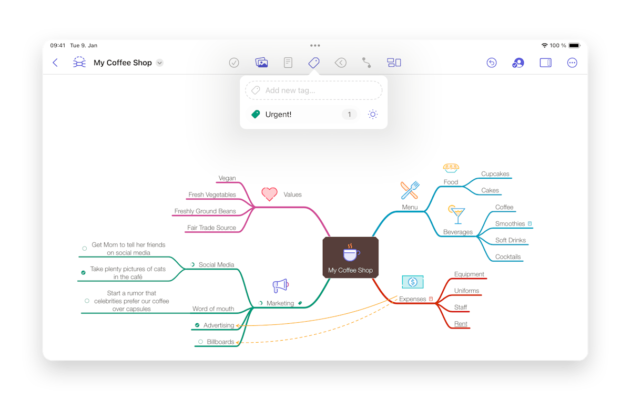Toggle the sidebar panel icon

[545, 63]
